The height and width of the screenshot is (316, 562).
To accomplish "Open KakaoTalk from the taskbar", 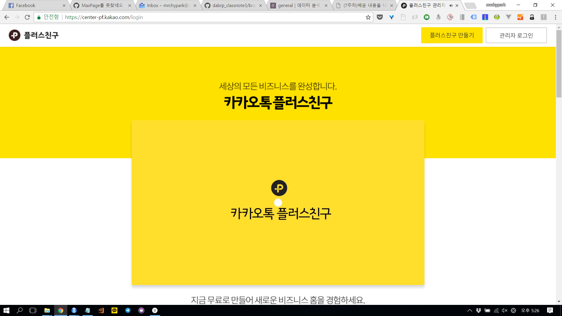I will tap(114, 310).
